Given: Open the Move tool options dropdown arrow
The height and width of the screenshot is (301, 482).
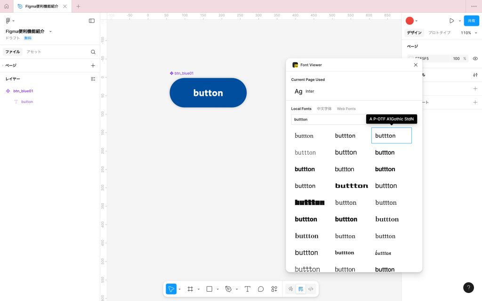Looking at the screenshot, I should tap(180, 289).
